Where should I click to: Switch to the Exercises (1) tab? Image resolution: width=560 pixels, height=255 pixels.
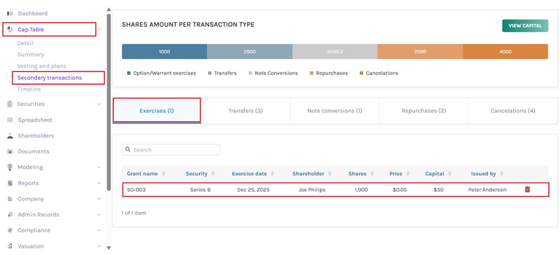click(157, 111)
